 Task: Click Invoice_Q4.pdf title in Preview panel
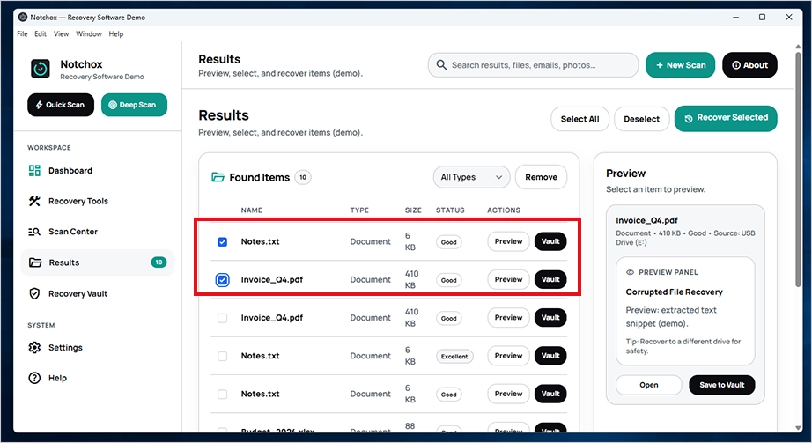coord(646,221)
